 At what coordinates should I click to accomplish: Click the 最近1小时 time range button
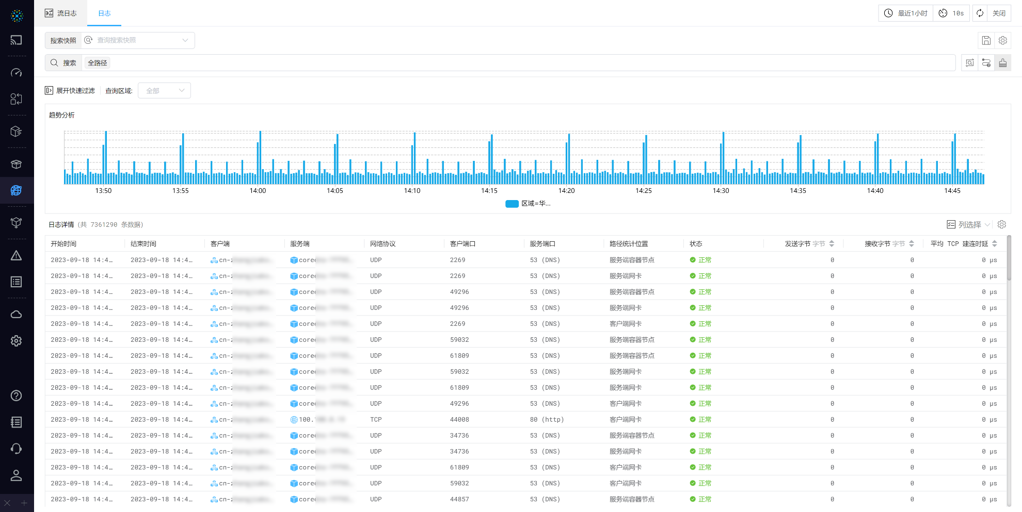(906, 13)
